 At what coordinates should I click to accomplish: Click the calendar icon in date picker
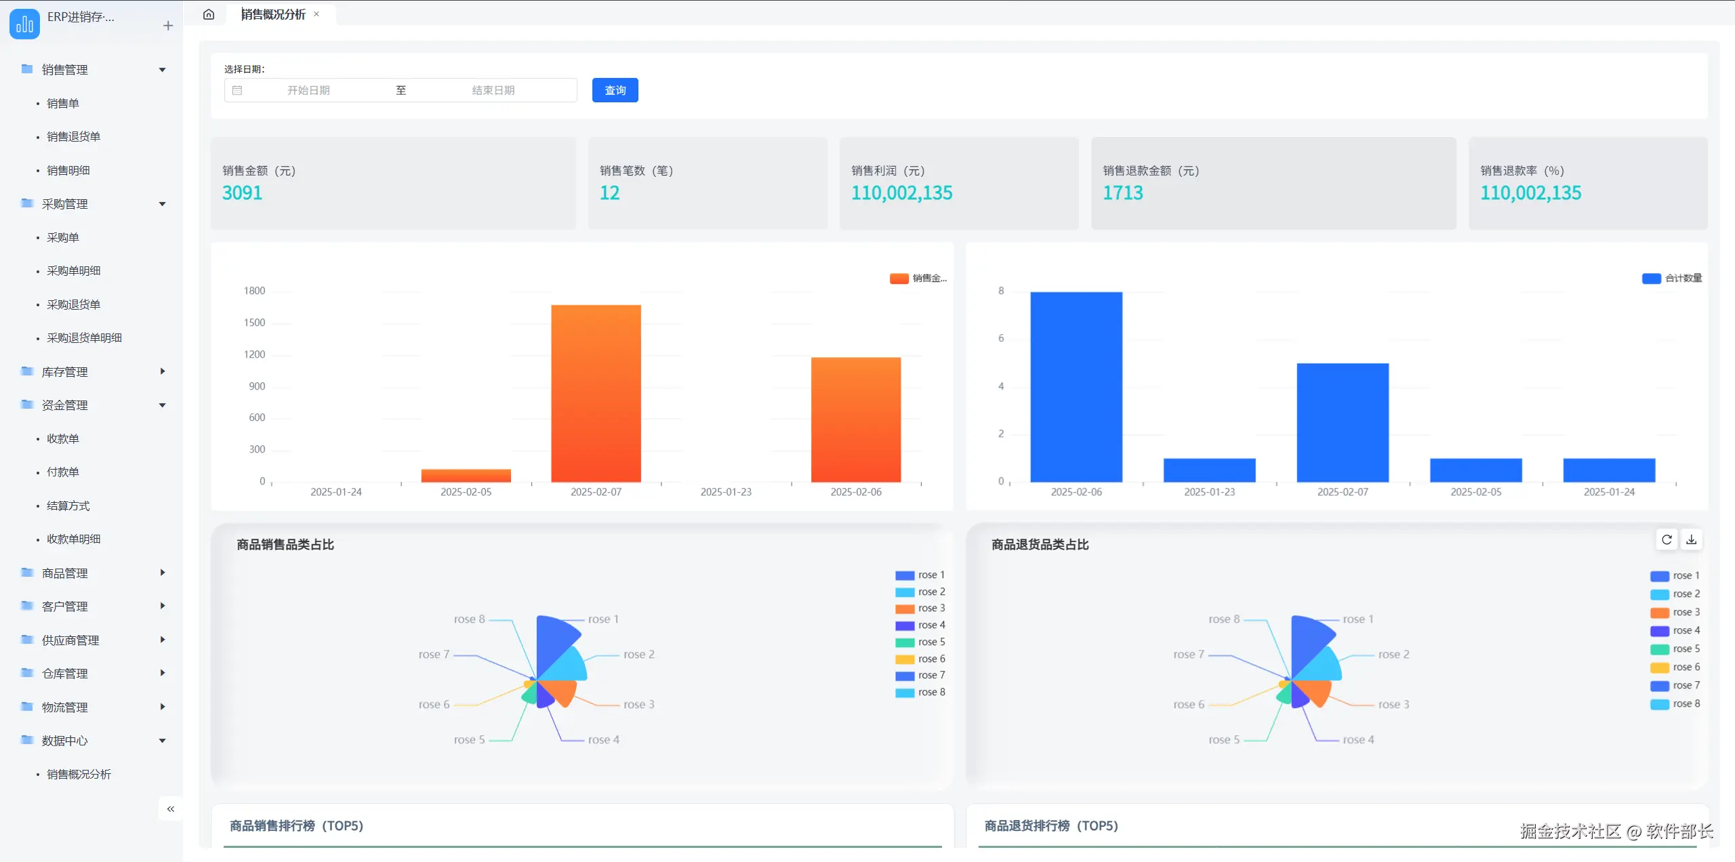click(237, 90)
